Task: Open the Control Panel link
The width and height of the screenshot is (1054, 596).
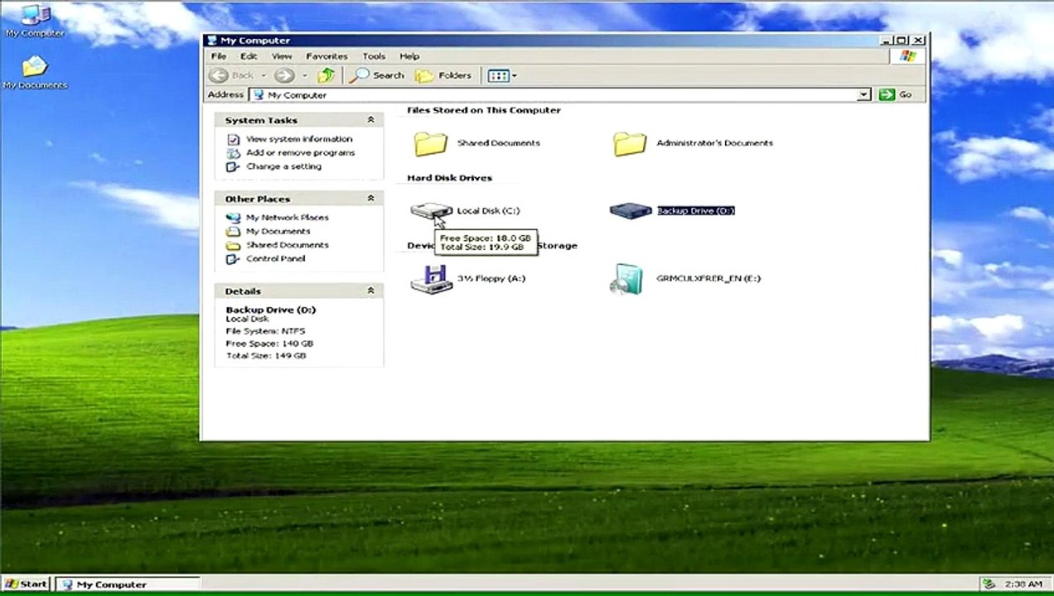Action: tap(275, 258)
